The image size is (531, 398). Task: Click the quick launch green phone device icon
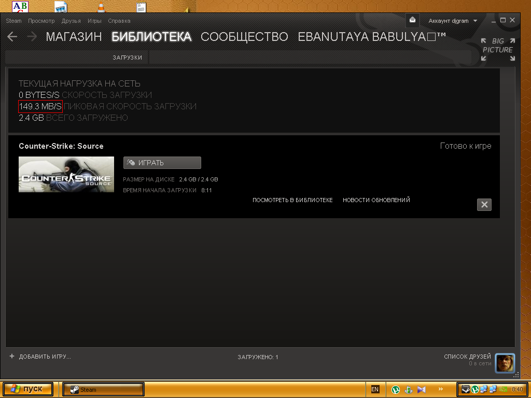coord(409,389)
